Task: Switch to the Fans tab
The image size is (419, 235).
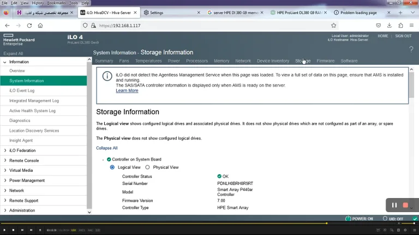Action: (x=124, y=61)
